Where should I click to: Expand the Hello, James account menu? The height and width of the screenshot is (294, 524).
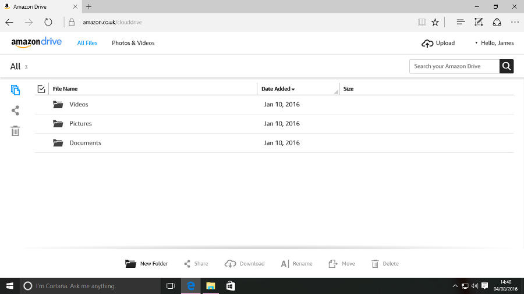pyautogui.click(x=494, y=43)
